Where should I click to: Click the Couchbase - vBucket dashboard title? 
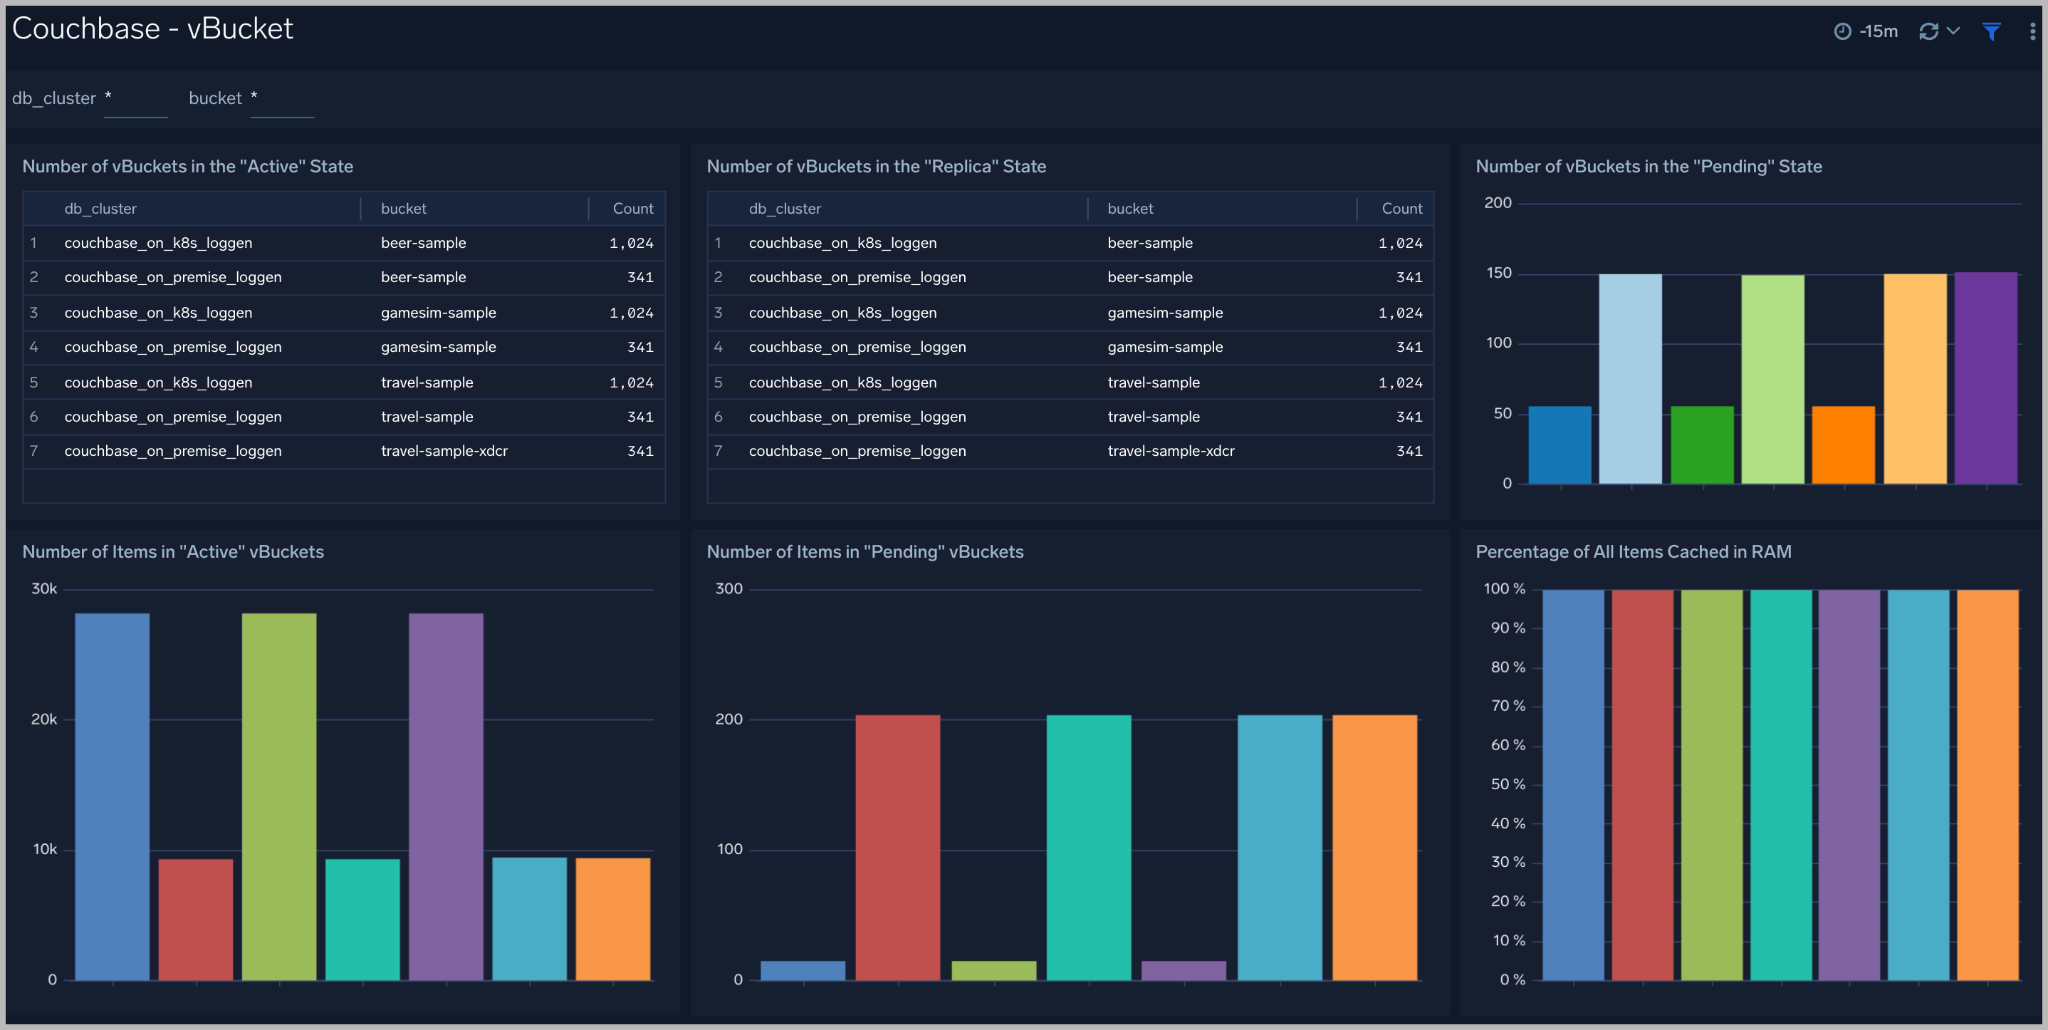tap(152, 28)
